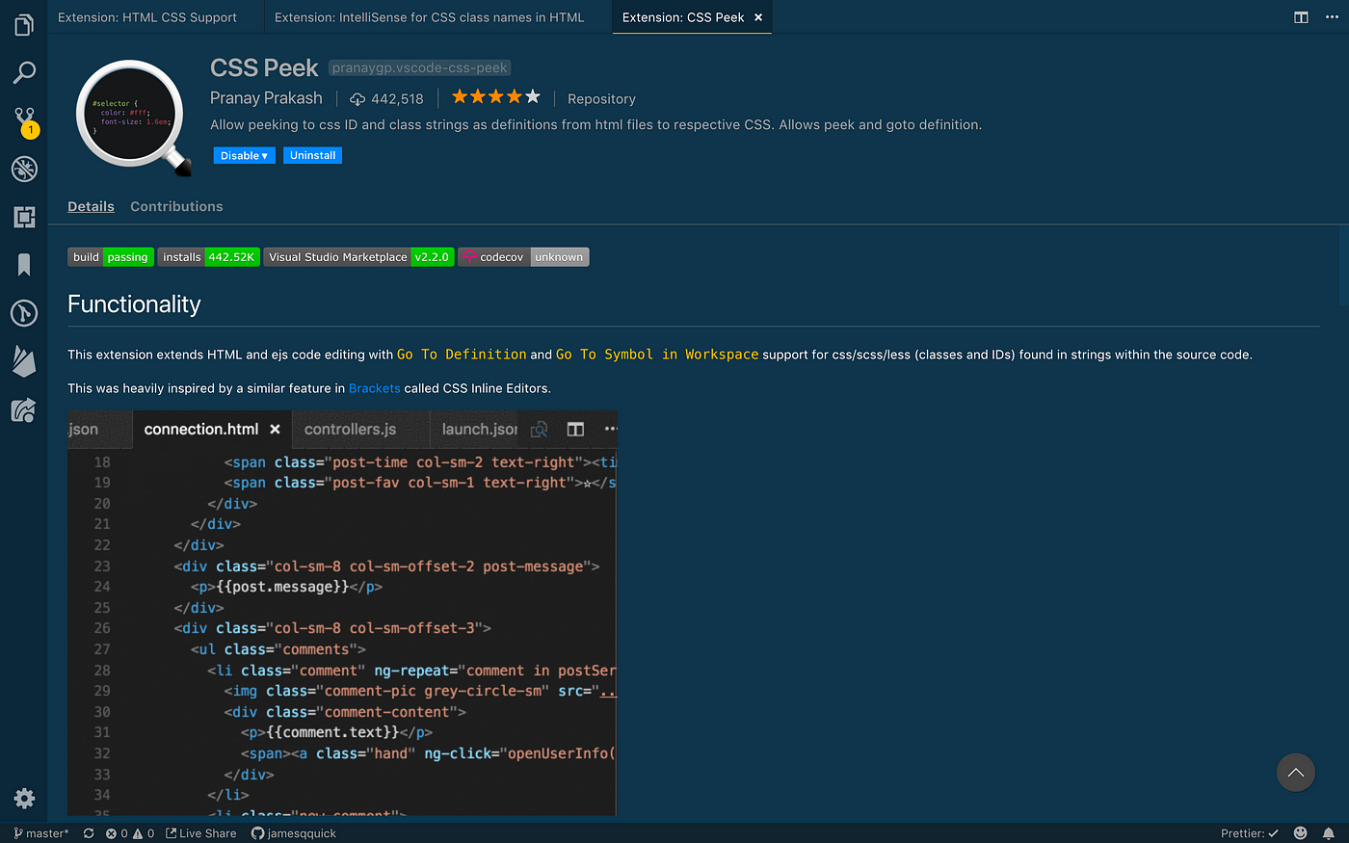This screenshot has height=843, width=1349.
Task: Open Source Control with pending badge
Action: [x=24, y=121]
